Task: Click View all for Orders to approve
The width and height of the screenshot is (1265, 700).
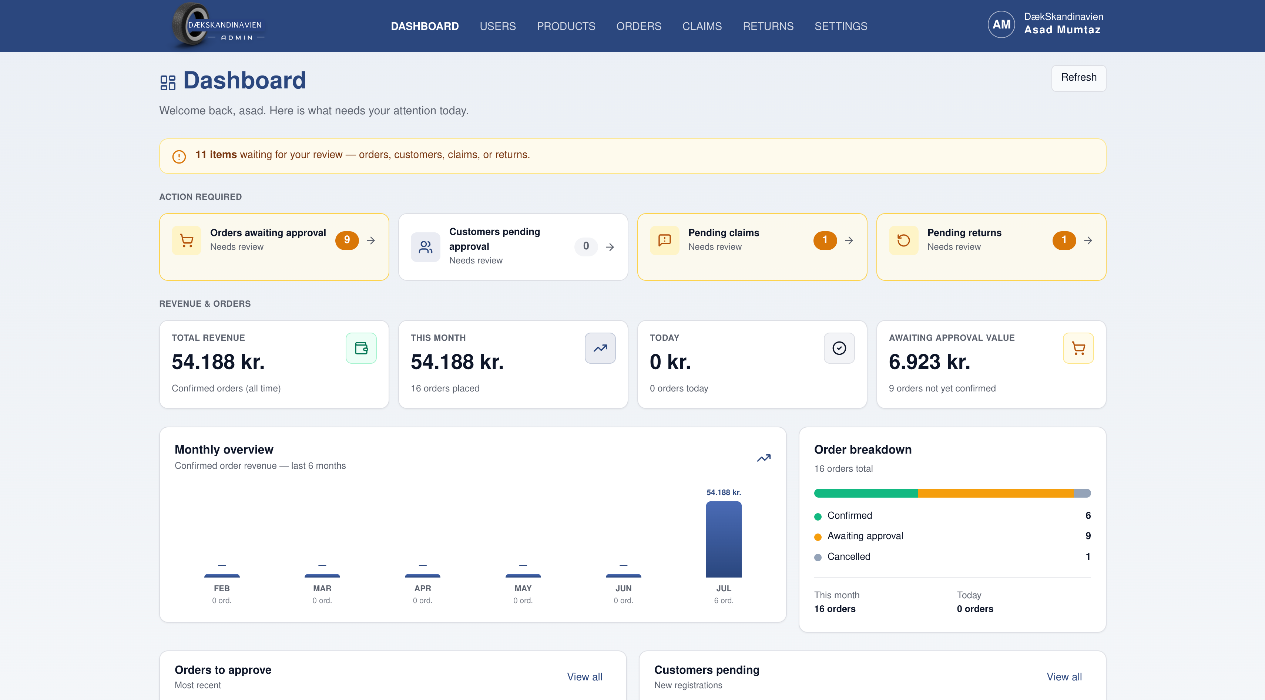Action: point(584,677)
